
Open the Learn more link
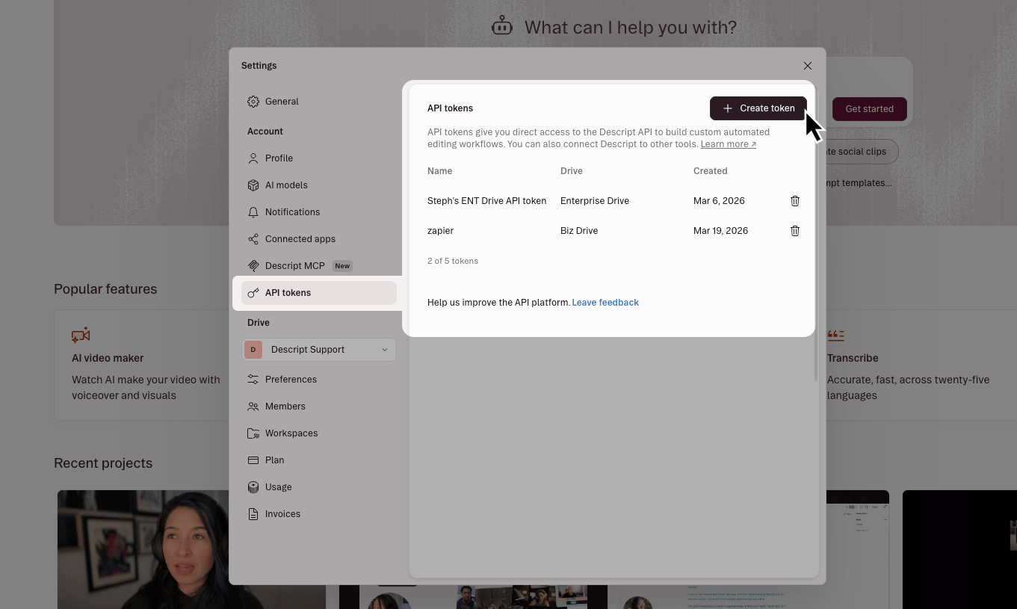729,144
